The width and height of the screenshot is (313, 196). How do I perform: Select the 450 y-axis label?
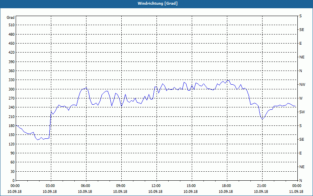[12, 44]
